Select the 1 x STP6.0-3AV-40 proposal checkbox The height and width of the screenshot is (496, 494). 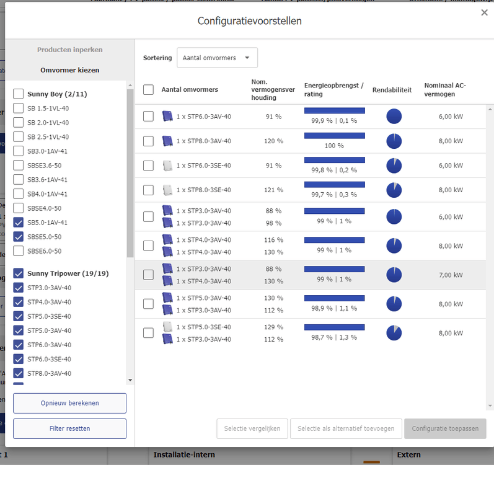(x=148, y=116)
